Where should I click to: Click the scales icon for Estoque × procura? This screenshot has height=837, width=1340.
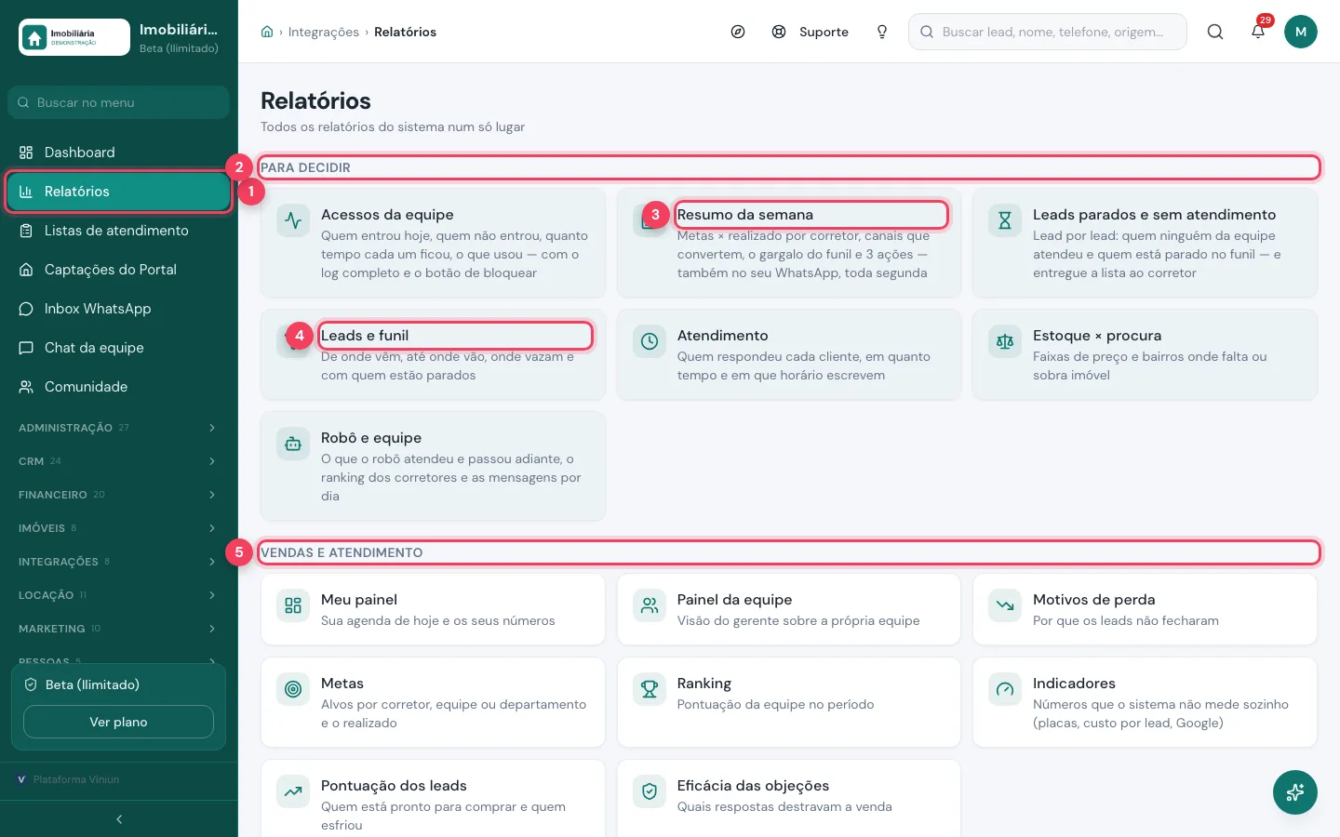[1005, 342]
